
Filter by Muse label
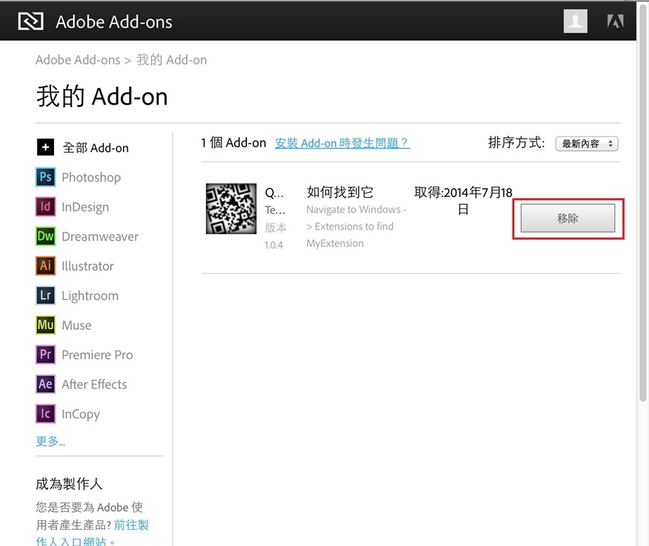coord(76,325)
